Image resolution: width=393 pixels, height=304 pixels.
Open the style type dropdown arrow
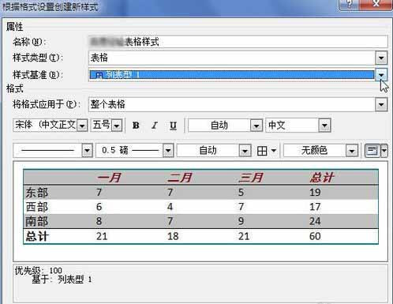(x=381, y=58)
